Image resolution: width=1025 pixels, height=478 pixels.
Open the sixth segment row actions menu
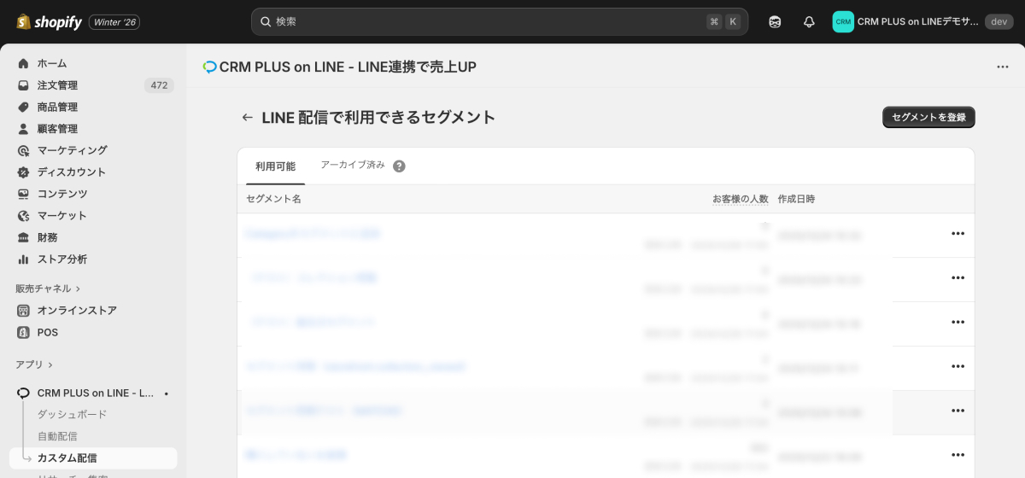pos(958,455)
